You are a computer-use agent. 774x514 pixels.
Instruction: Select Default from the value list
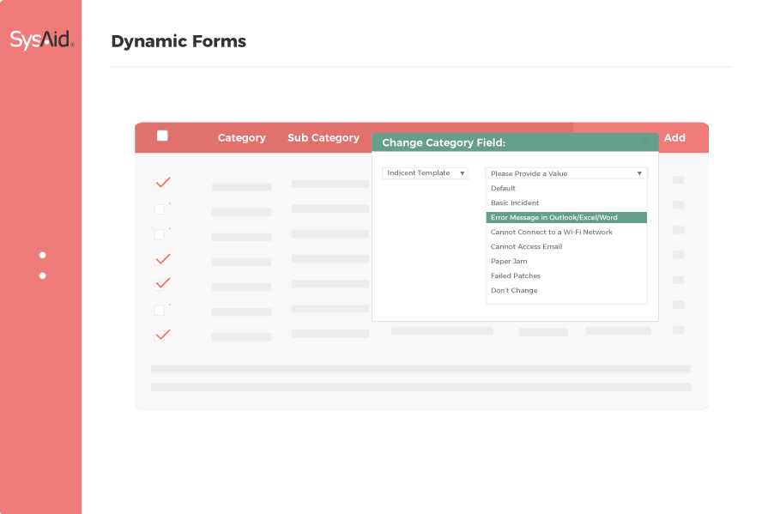566,188
